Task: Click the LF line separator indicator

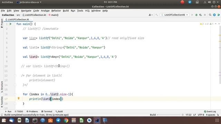Action: 194,115
